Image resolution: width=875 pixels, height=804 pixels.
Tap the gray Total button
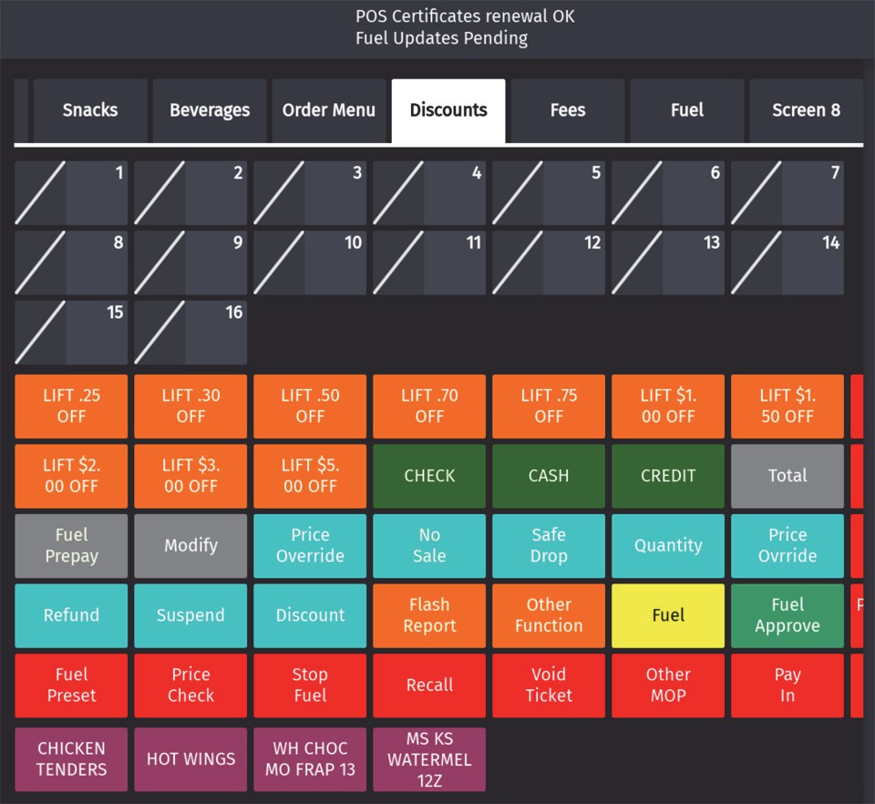pos(787,476)
